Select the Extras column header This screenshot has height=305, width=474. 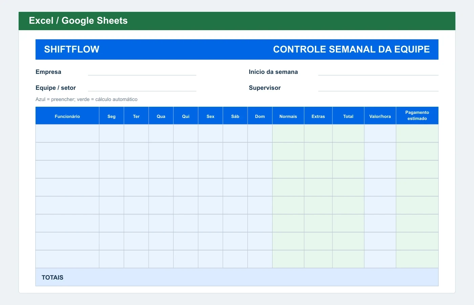pos(318,116)
